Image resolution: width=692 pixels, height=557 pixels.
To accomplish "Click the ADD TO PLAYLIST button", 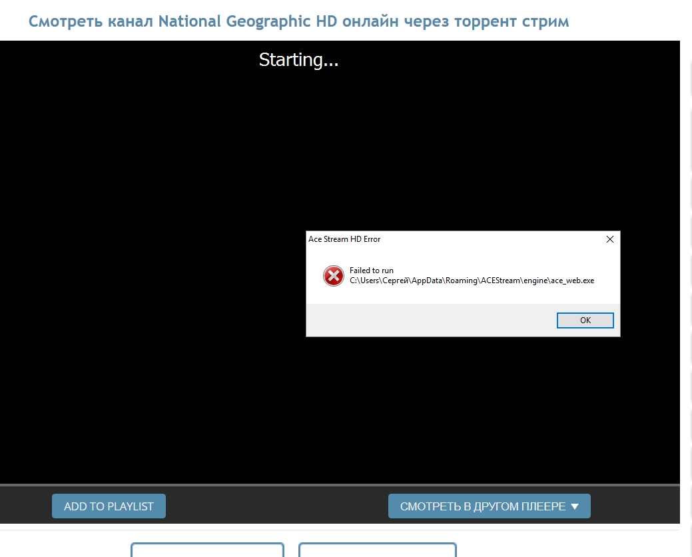I will point(109,506).
